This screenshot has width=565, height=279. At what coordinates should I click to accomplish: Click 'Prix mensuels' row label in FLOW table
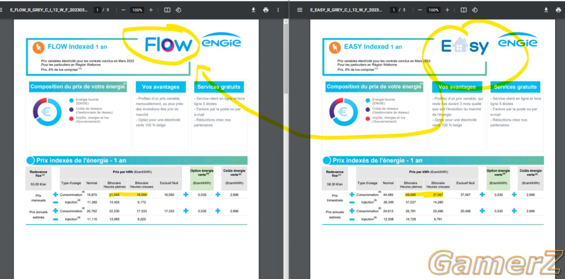point(38,198)
